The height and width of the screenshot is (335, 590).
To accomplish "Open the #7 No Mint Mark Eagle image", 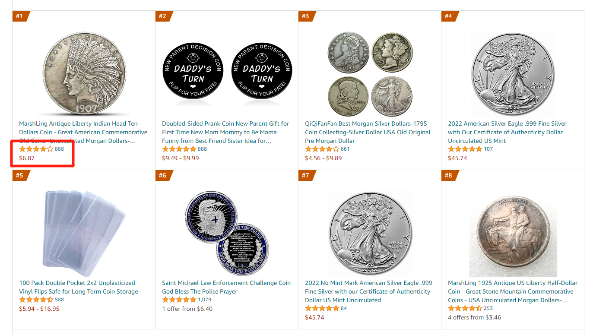I will tap(370, 233).
